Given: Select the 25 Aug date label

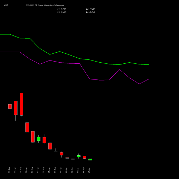Looking at the screenshot, I should click(38, 170).
